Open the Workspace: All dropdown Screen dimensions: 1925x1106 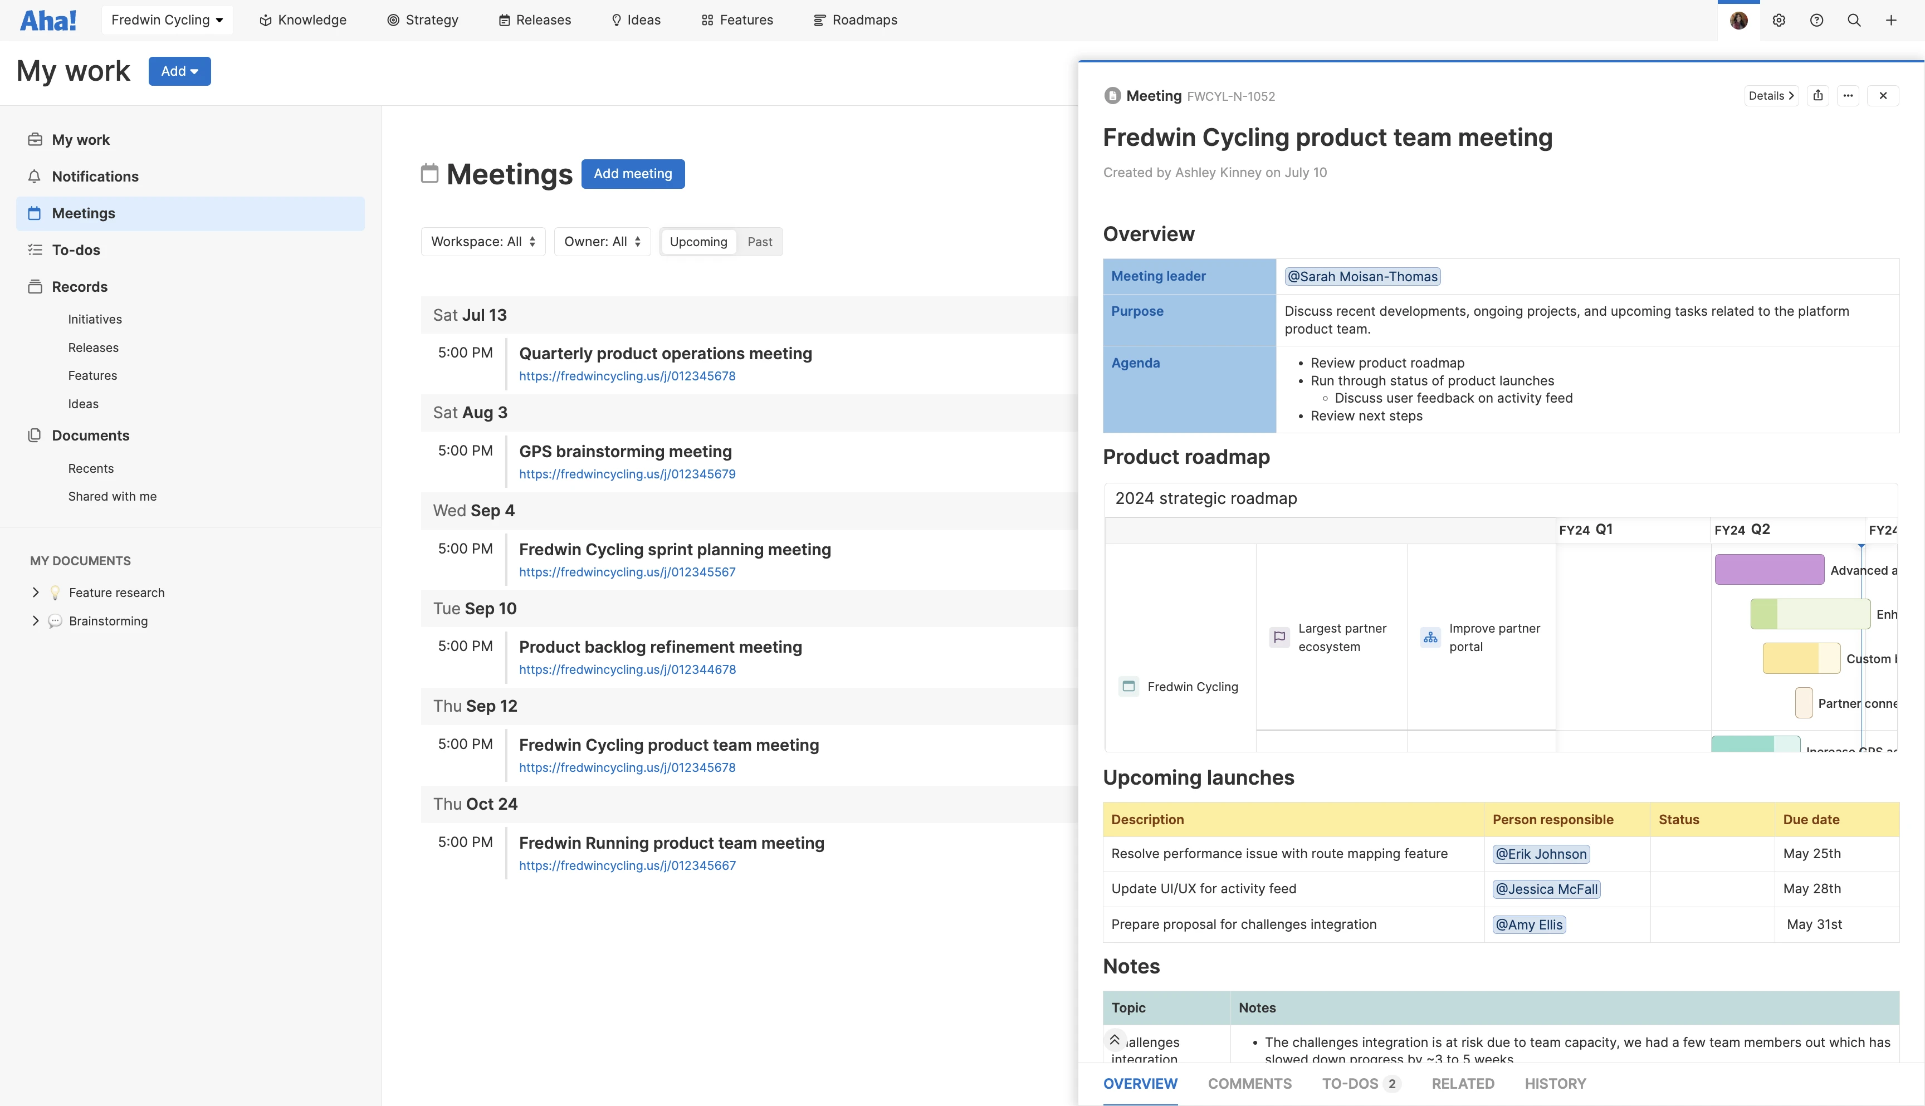(x=482, y=242)
